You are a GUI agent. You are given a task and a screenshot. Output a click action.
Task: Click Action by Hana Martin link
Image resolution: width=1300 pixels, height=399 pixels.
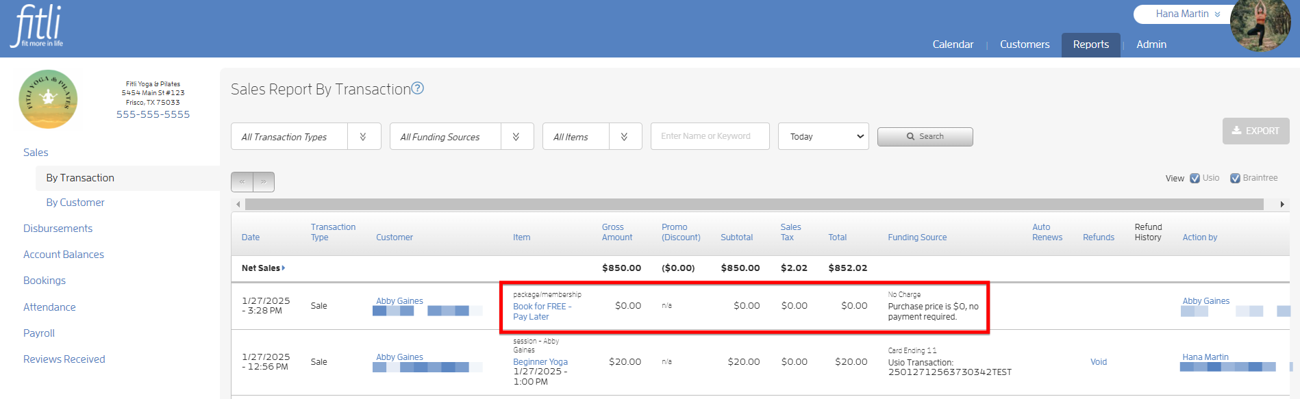(1205, 357)
